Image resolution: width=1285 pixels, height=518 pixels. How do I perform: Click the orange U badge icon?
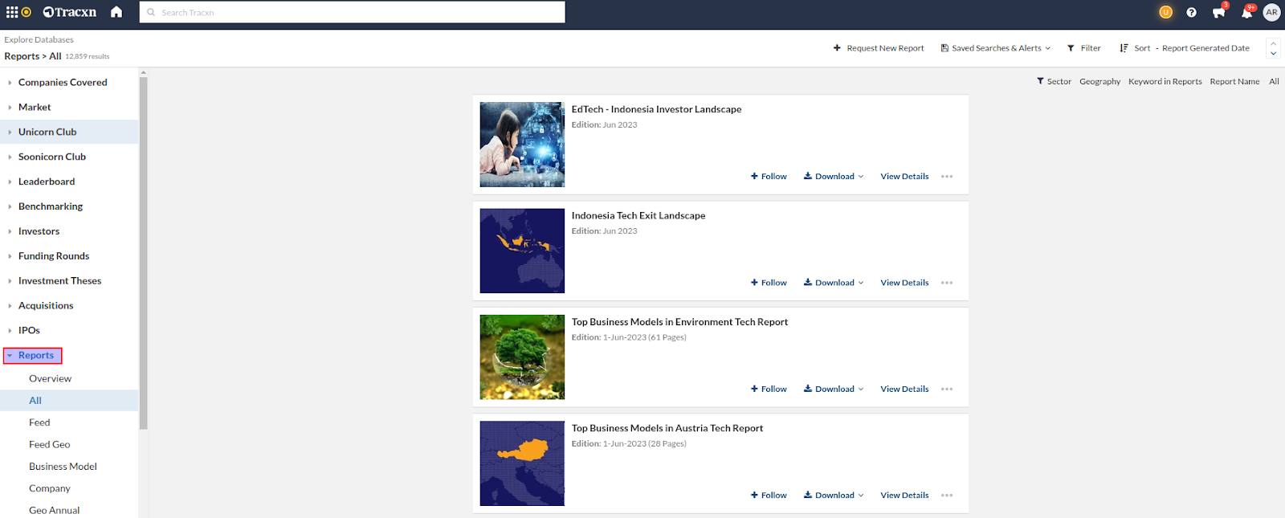[1165, 12]
